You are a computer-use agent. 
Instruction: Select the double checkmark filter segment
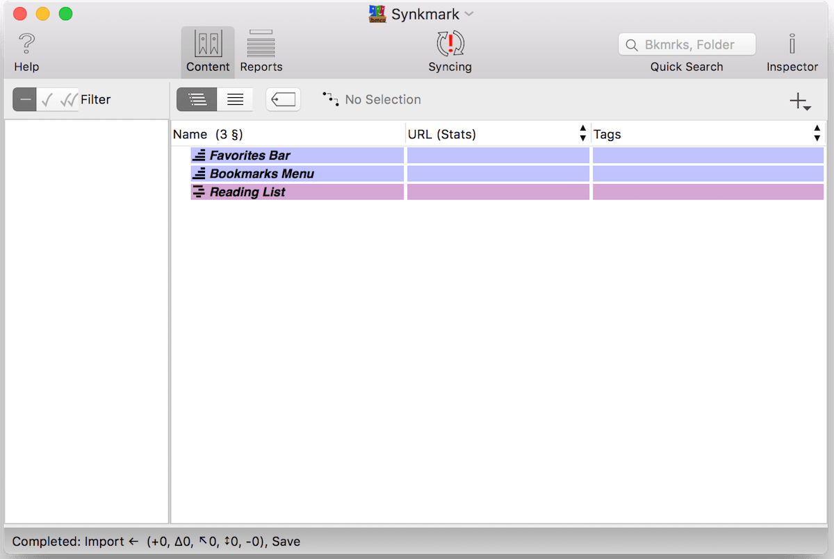point(68,99)
